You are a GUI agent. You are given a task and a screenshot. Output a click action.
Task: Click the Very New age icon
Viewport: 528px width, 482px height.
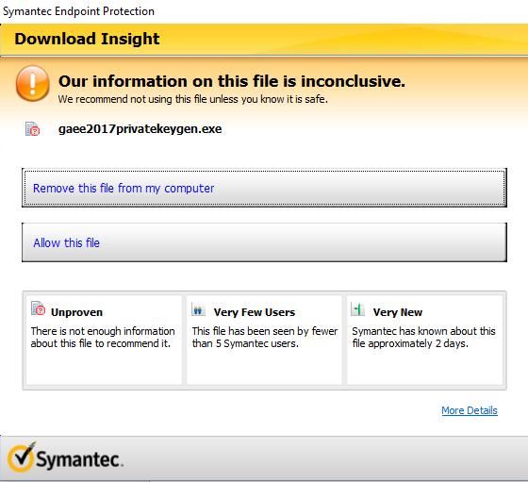point(357,308)
